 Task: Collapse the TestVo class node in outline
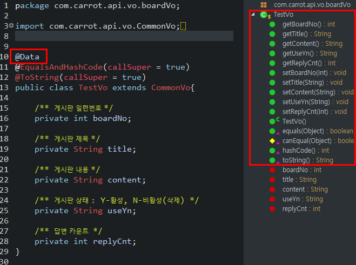coord(253,14)
